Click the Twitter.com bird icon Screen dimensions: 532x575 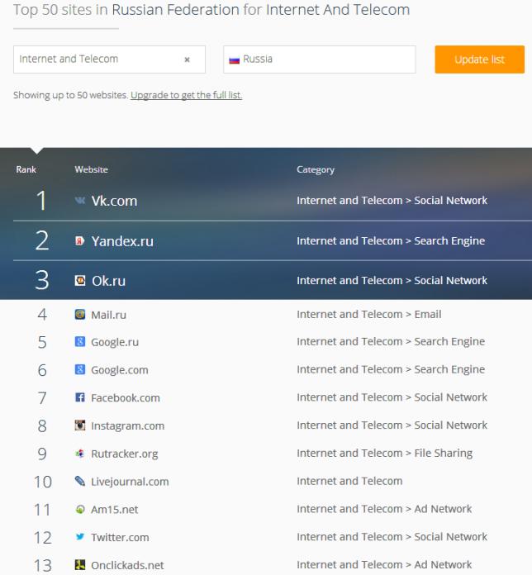pos(80,537)
